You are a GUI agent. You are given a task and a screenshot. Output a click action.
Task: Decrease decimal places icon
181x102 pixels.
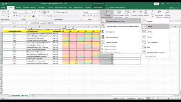(x=97, y=16)
